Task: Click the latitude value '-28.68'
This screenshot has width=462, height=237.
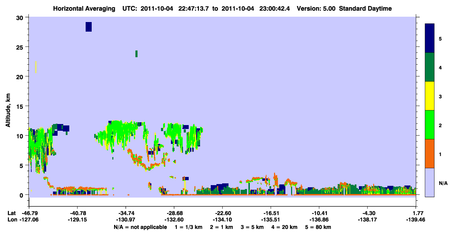Action: [174, 213]
